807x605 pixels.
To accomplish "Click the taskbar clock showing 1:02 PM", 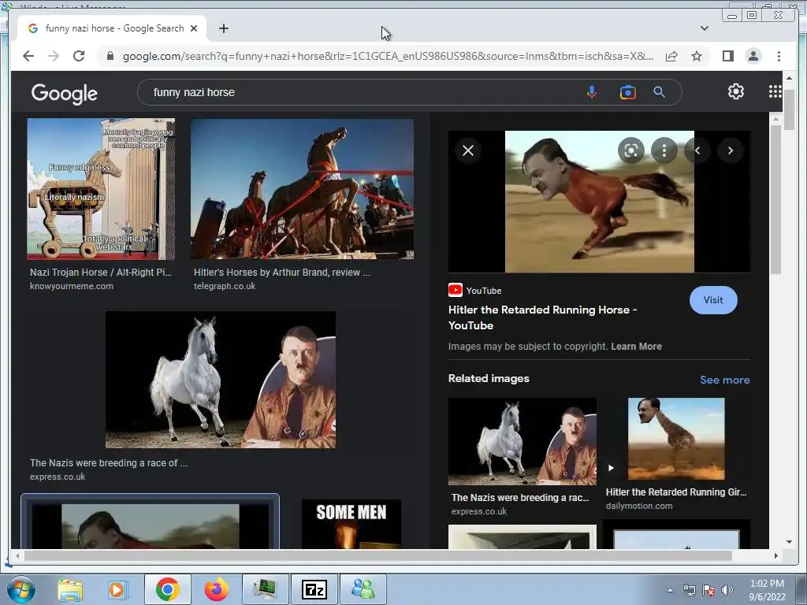I will tap(767, 590).
